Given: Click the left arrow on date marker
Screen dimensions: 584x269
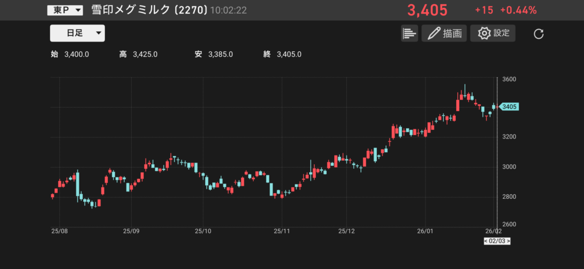Looking at the screenshot, I should pyautogui.click(x=486, y=242).
